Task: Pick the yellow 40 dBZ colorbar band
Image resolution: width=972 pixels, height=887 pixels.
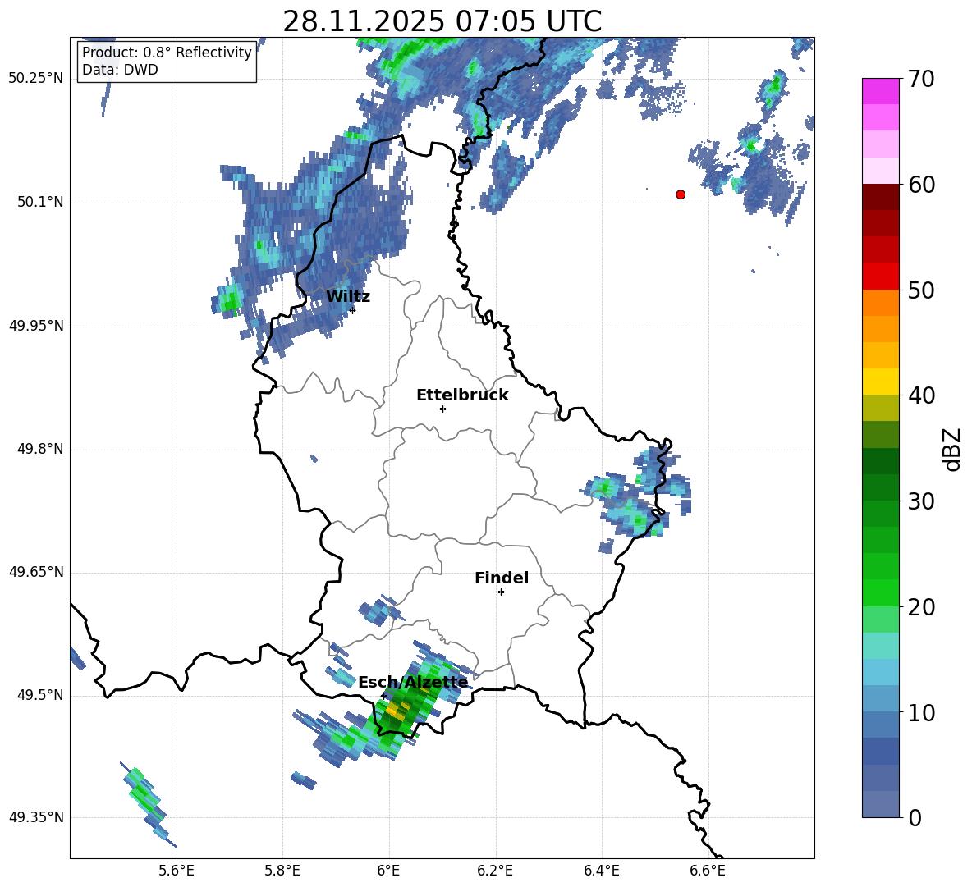Action: tap(880, 382)
